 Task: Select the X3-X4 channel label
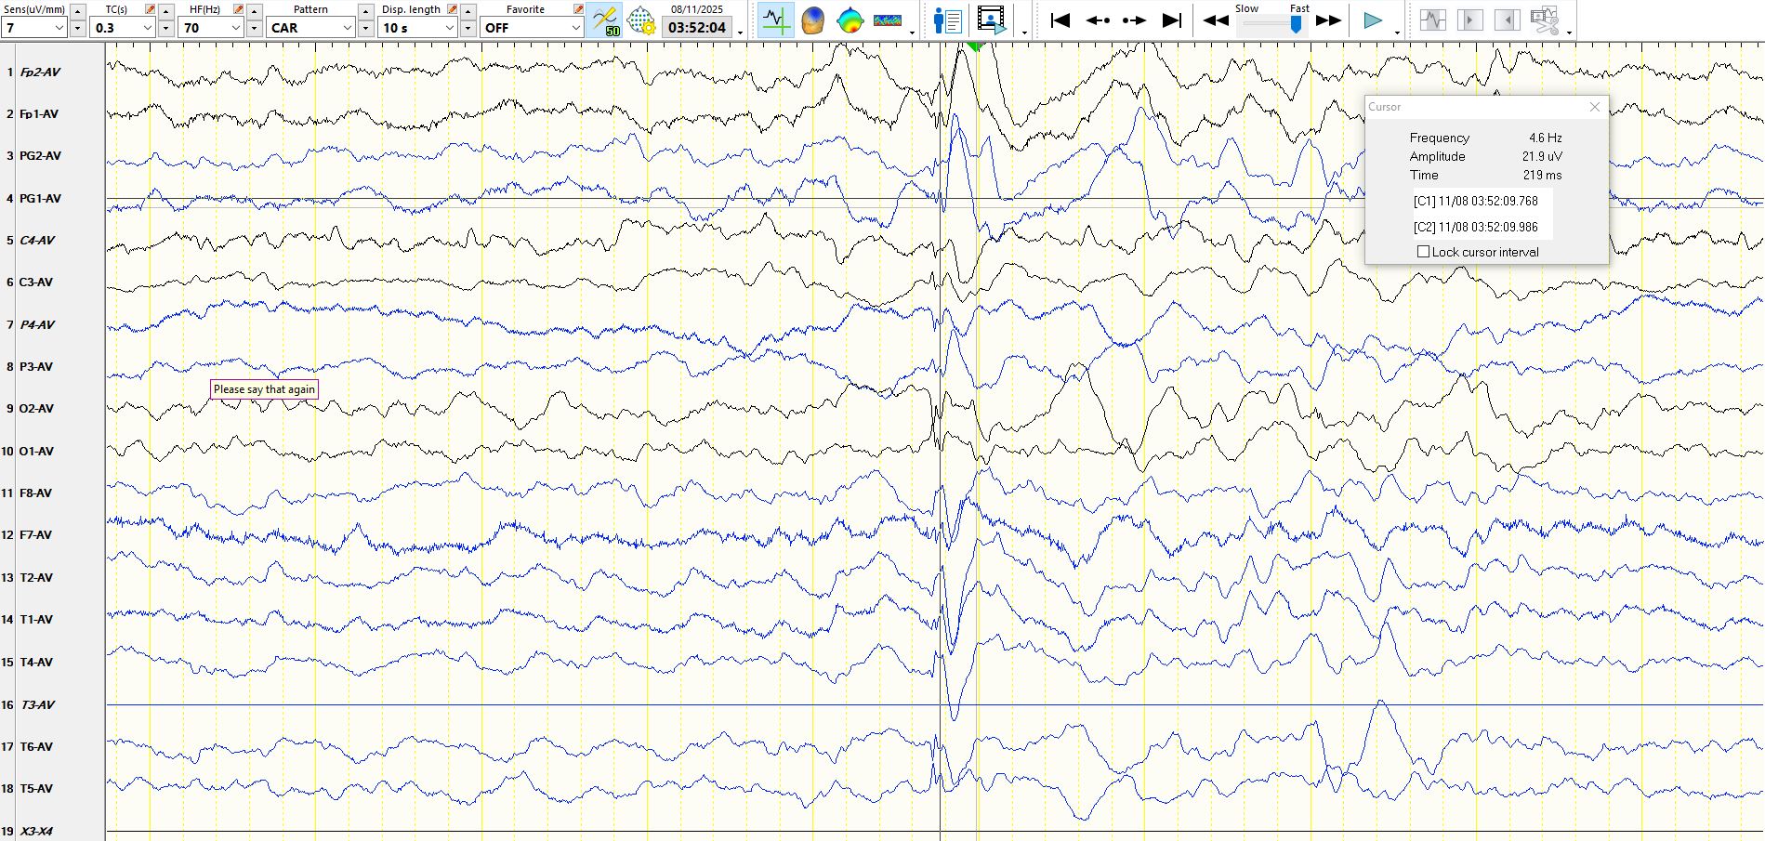[36, 831]
